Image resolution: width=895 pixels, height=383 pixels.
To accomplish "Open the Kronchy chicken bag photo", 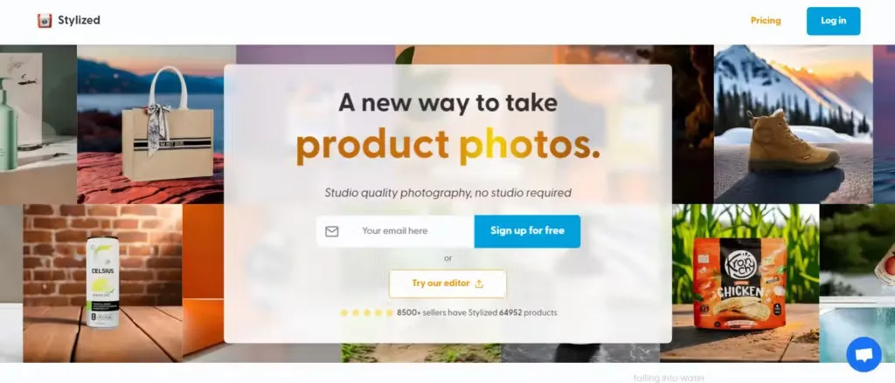I will (x=739, y=284).
